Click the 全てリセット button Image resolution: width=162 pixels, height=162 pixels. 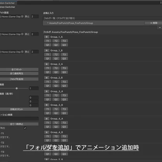tap(19, 69)
